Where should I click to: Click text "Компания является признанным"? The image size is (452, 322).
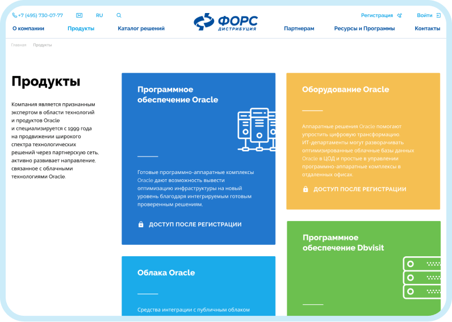coord(53,104)
